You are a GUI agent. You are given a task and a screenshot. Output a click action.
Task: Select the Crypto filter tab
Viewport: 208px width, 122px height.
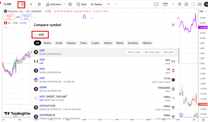[x=95, y=43]
